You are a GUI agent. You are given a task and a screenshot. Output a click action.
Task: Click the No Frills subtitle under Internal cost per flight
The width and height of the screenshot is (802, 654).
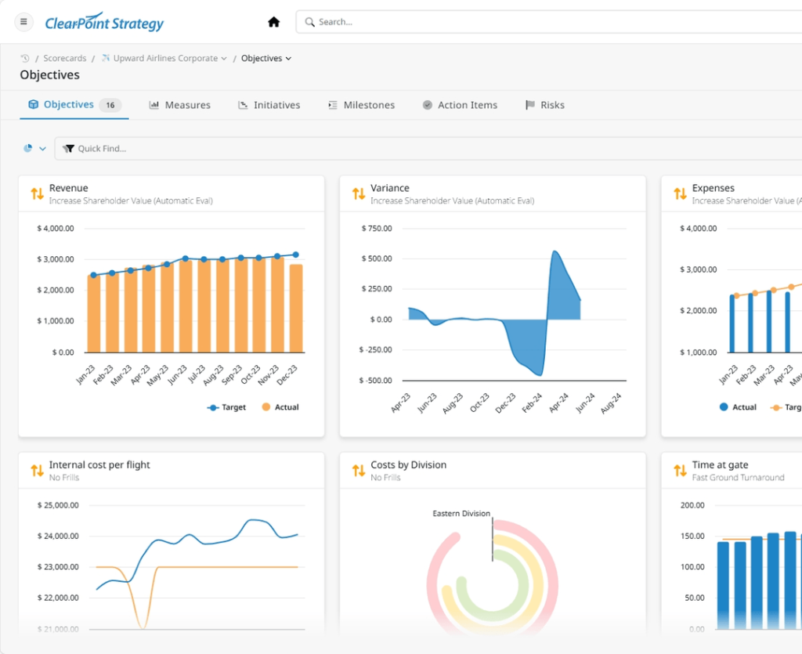(x=64, y=478)
